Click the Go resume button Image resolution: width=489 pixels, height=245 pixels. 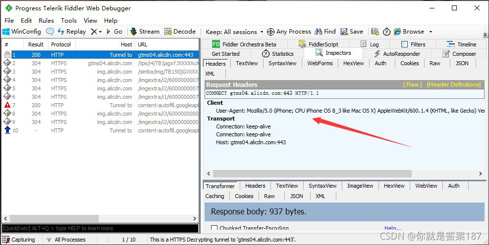[114, 32]
